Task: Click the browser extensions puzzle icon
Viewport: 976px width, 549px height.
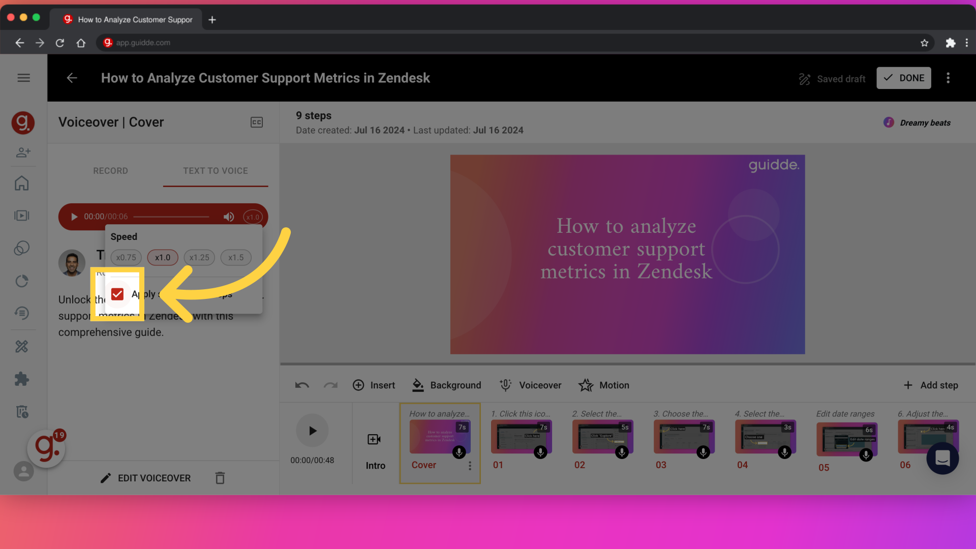Action: [950, 43]
